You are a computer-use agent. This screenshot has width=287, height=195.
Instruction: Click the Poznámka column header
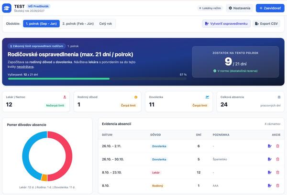coord(221,135)
